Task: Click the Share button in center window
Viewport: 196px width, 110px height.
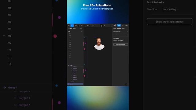Action: [x=119, y=25]
